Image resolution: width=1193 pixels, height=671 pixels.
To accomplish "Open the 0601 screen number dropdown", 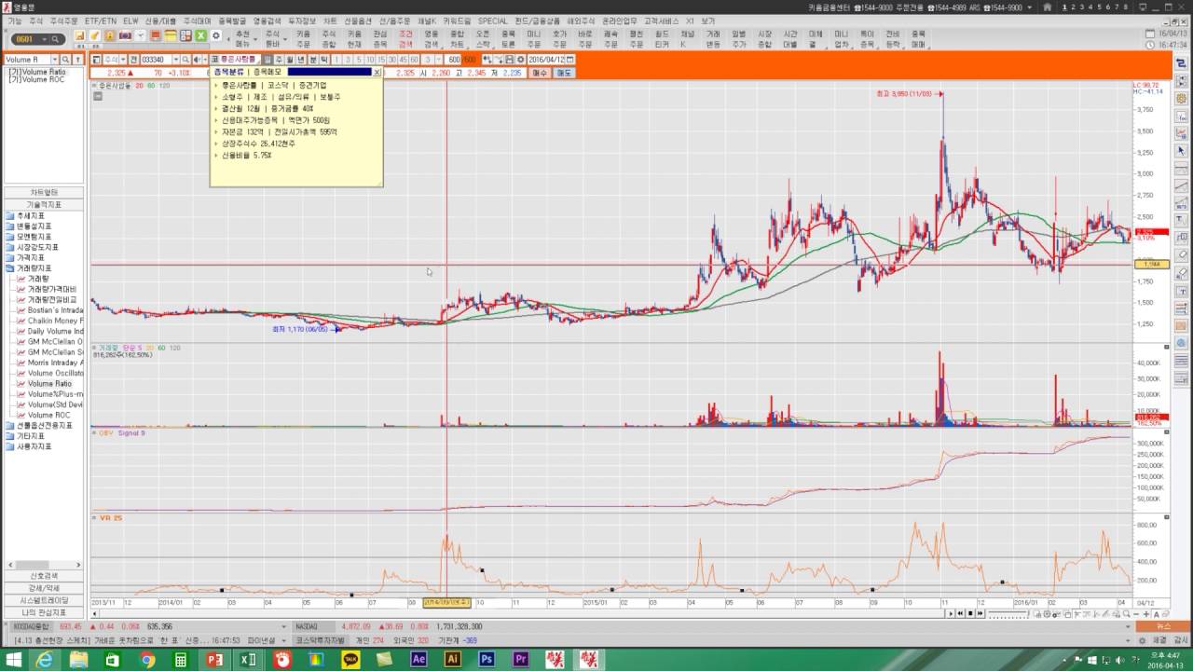I will click(43, 39).
